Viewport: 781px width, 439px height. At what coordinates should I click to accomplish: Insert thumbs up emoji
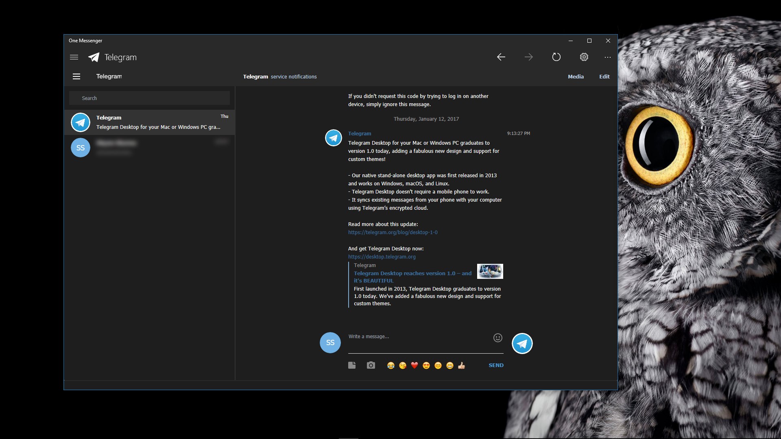point(462,365)
